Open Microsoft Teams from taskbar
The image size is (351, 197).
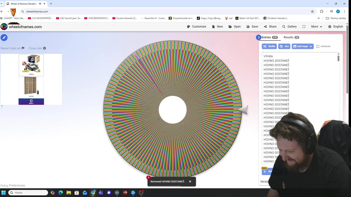[101, 193]
